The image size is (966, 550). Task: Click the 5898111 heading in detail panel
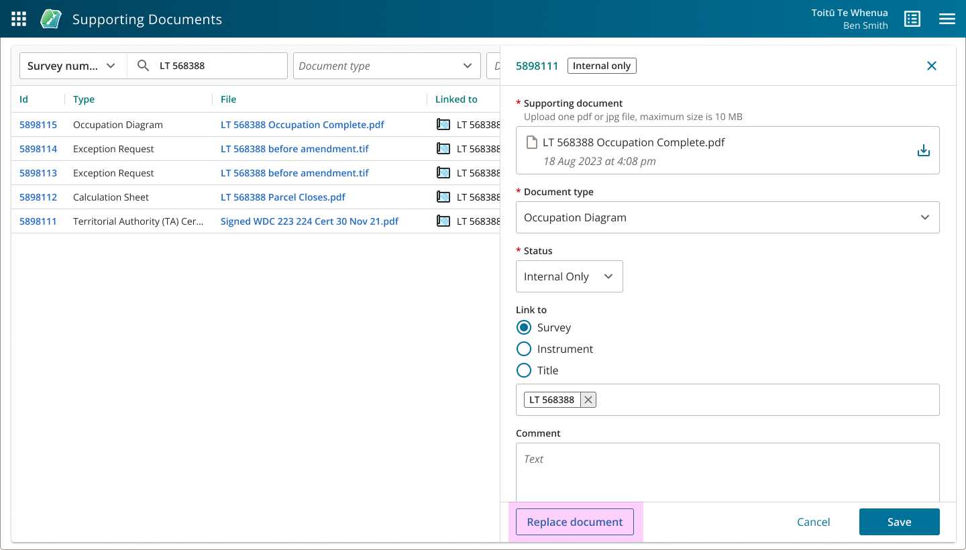click(537, 66)
